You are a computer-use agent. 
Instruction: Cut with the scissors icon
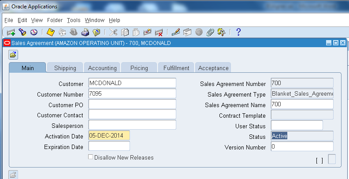pyautogui.click(x=113, y=32)
